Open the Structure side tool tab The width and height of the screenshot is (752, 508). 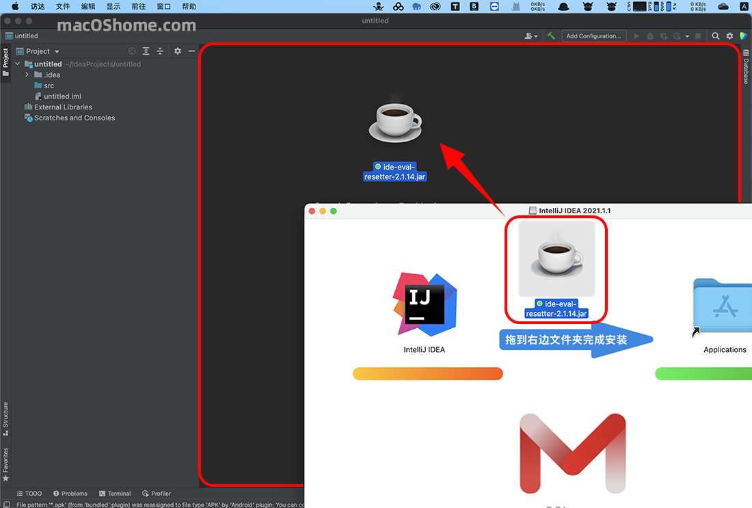coord(5,419)
